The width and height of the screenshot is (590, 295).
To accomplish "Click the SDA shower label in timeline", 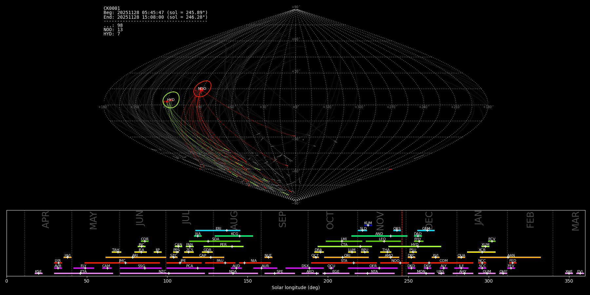I will [216, 239].
